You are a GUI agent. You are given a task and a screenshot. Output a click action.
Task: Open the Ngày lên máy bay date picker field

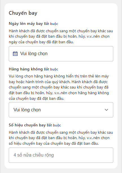(x=61, y=54)
